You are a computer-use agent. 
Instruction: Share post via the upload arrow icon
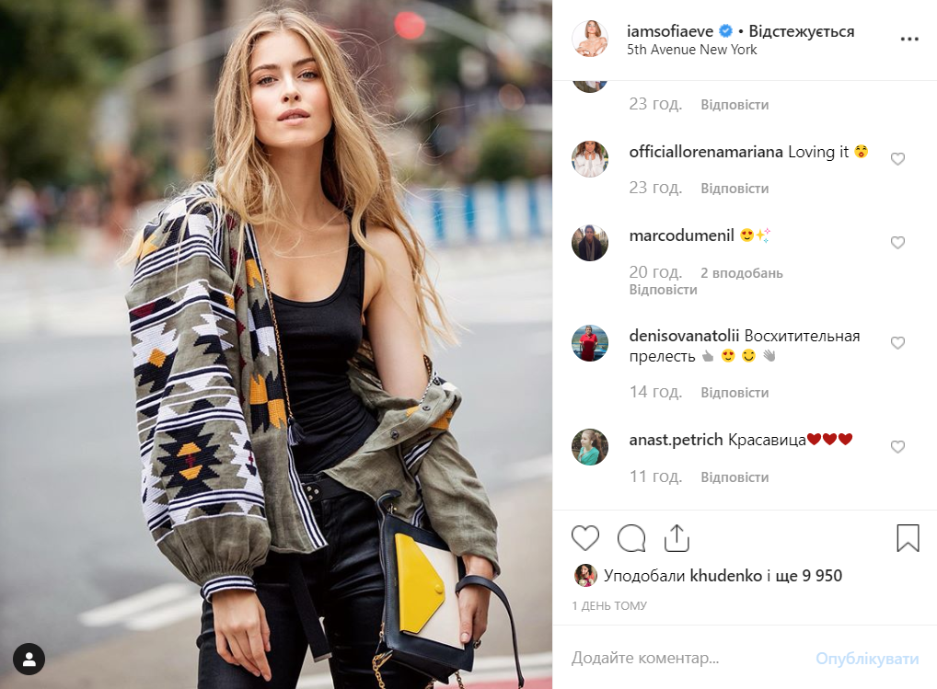pyautogui.click(x=677, y=538)
